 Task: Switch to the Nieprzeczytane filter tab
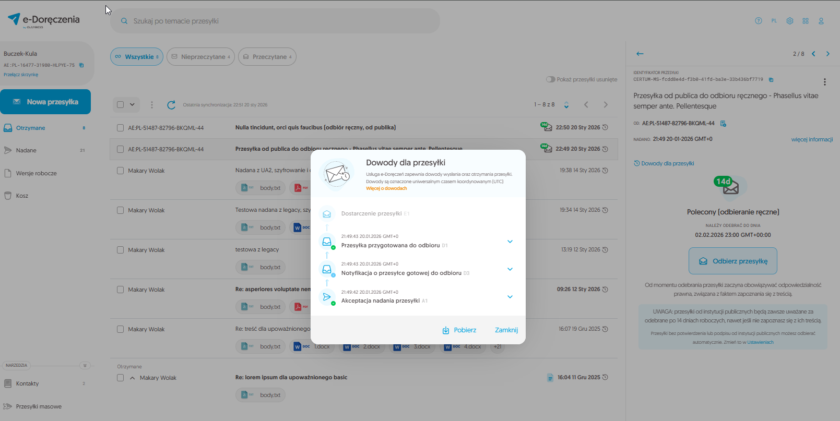click(x=200, y=57)
